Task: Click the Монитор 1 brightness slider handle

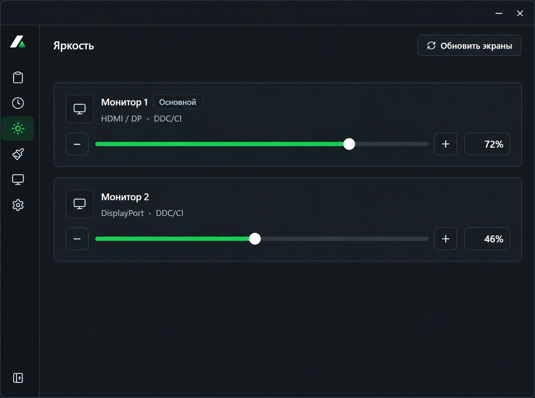Action: click(x=349, y=144)
